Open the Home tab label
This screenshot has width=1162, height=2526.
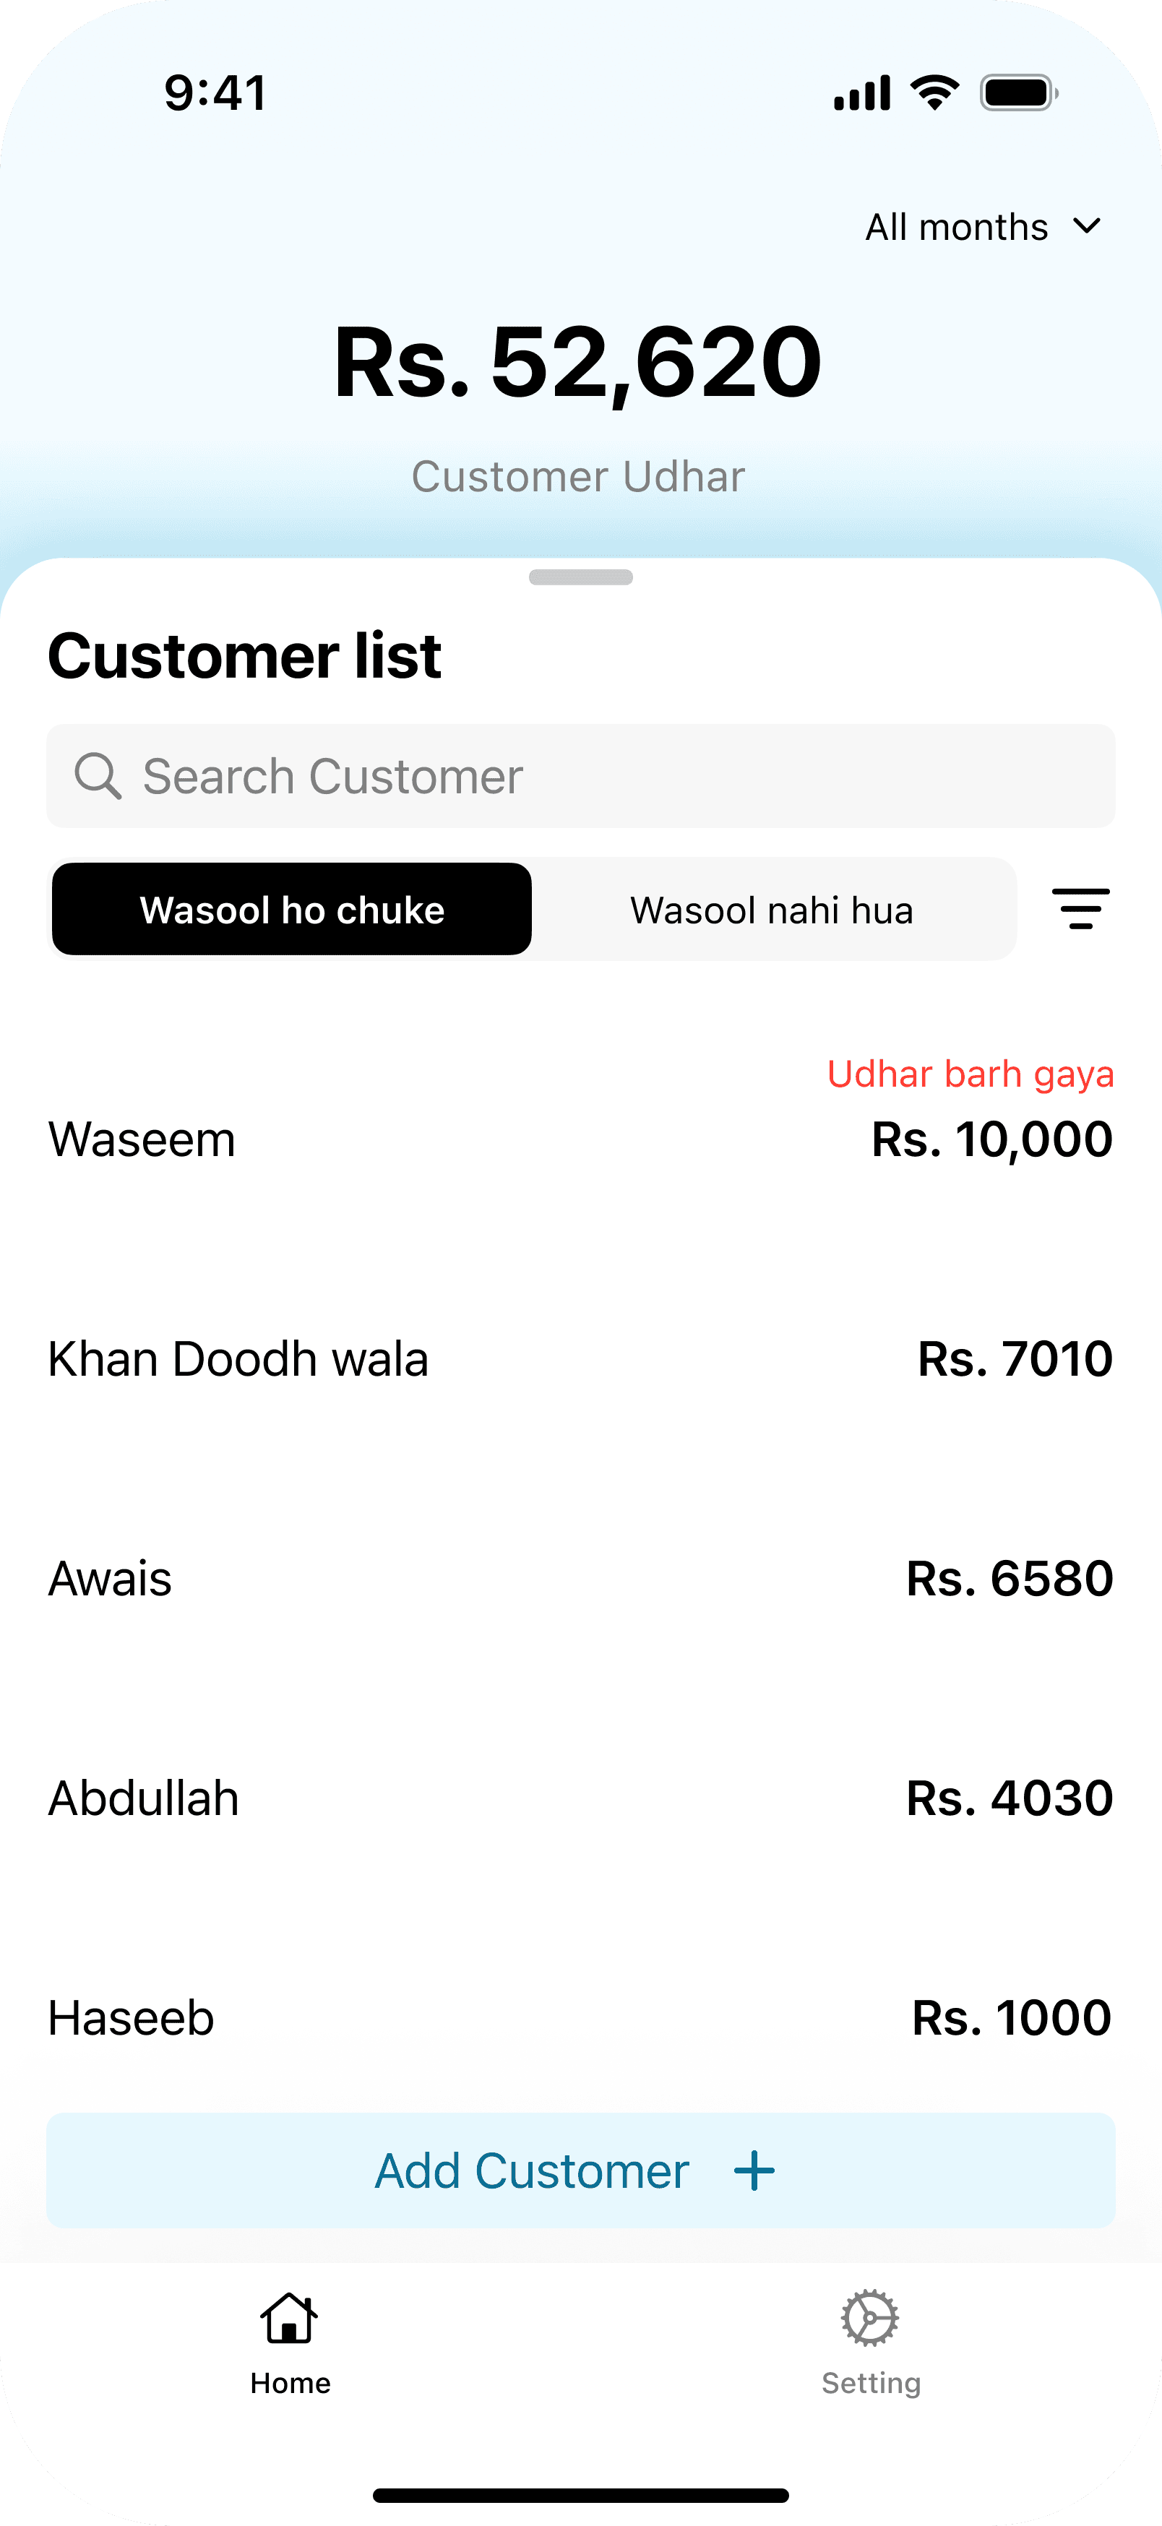point(290,2383)
